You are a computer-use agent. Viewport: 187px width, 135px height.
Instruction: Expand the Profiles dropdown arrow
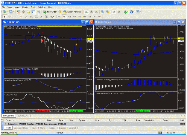13,12
